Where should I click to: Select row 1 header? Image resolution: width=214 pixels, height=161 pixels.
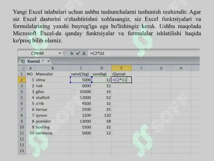pyautogui.click(x=22, y=74)
